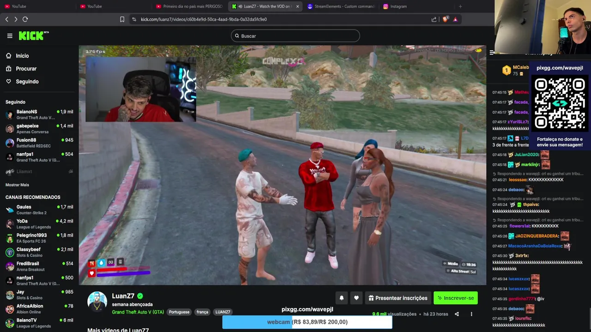
Task: Toggle notifications with the bell button
Action: click(342, 298)
